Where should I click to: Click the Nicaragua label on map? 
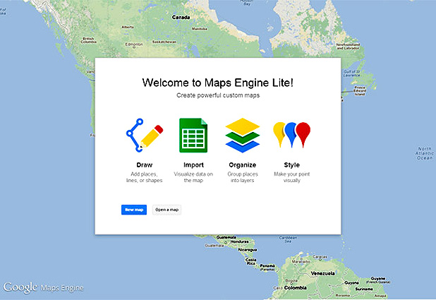(x=248, y=250)
